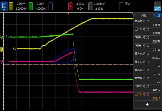Open horizontal H timebase settings
The height and width of the screenshot is (111, 162).
click(x=90, y=6)
